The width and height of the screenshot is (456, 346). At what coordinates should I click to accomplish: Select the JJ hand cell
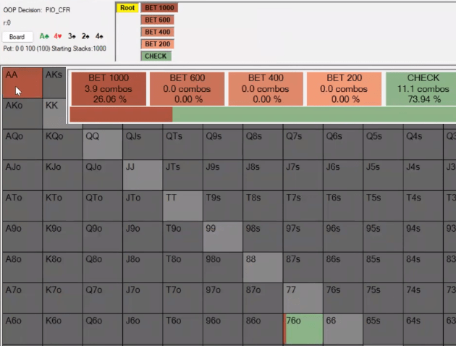click(143, 175)
